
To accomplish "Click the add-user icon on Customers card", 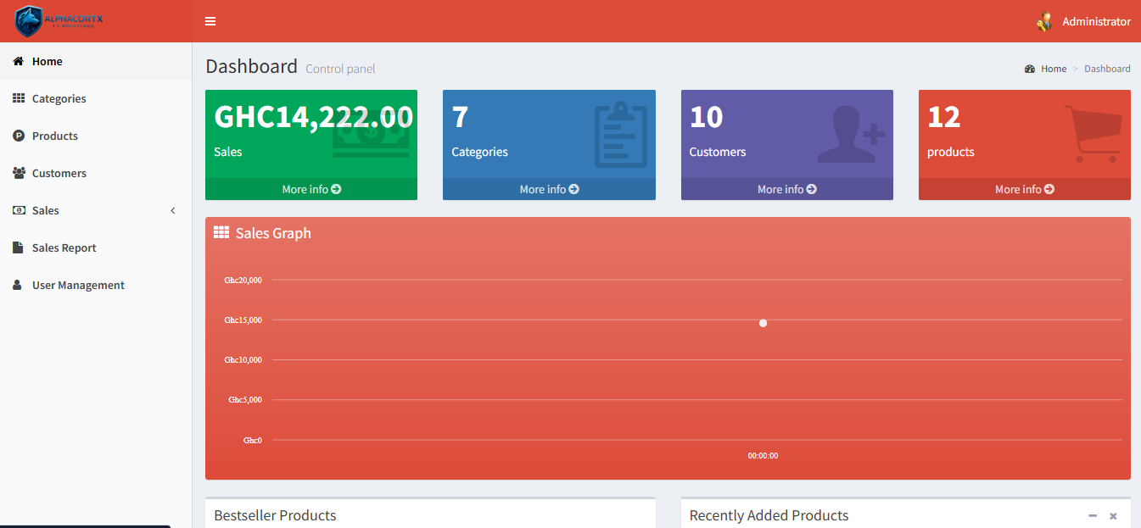I will tap(851, 134).
